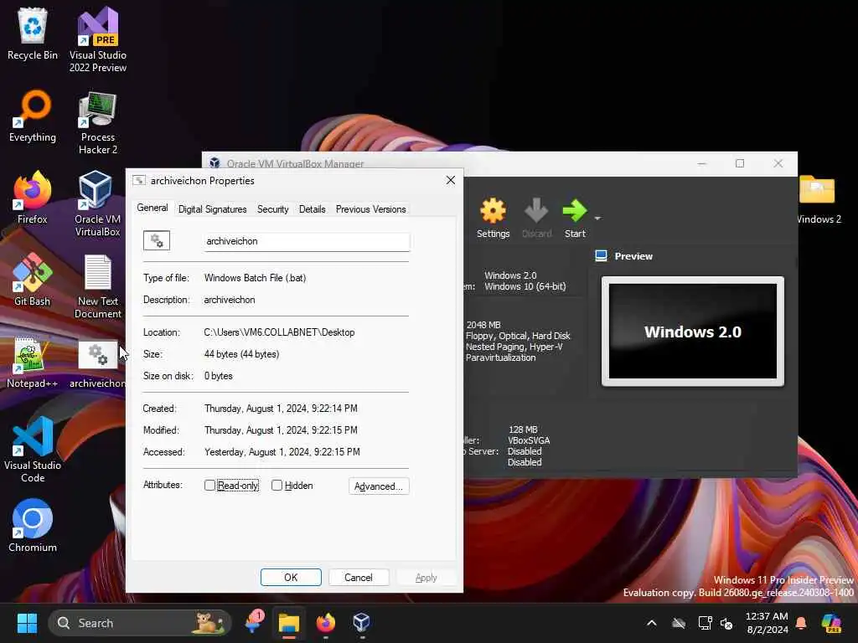Click Discard arrow in VirtualBox Manager
The image size is (858, 643).
[x=536, y=218]
